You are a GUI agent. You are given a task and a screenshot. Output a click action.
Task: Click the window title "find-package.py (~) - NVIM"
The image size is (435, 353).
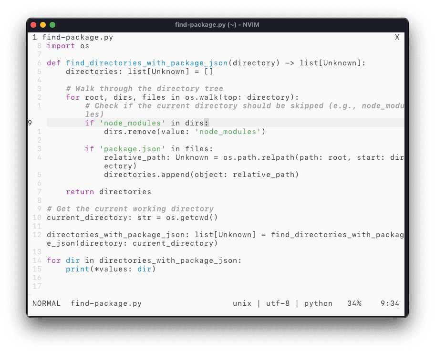217,25
